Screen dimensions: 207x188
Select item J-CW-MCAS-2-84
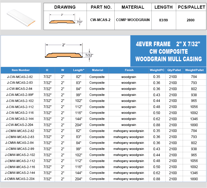(19, 89)
